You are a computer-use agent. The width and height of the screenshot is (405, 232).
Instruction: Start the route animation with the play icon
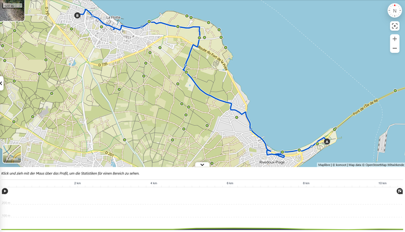click(5, 191)
